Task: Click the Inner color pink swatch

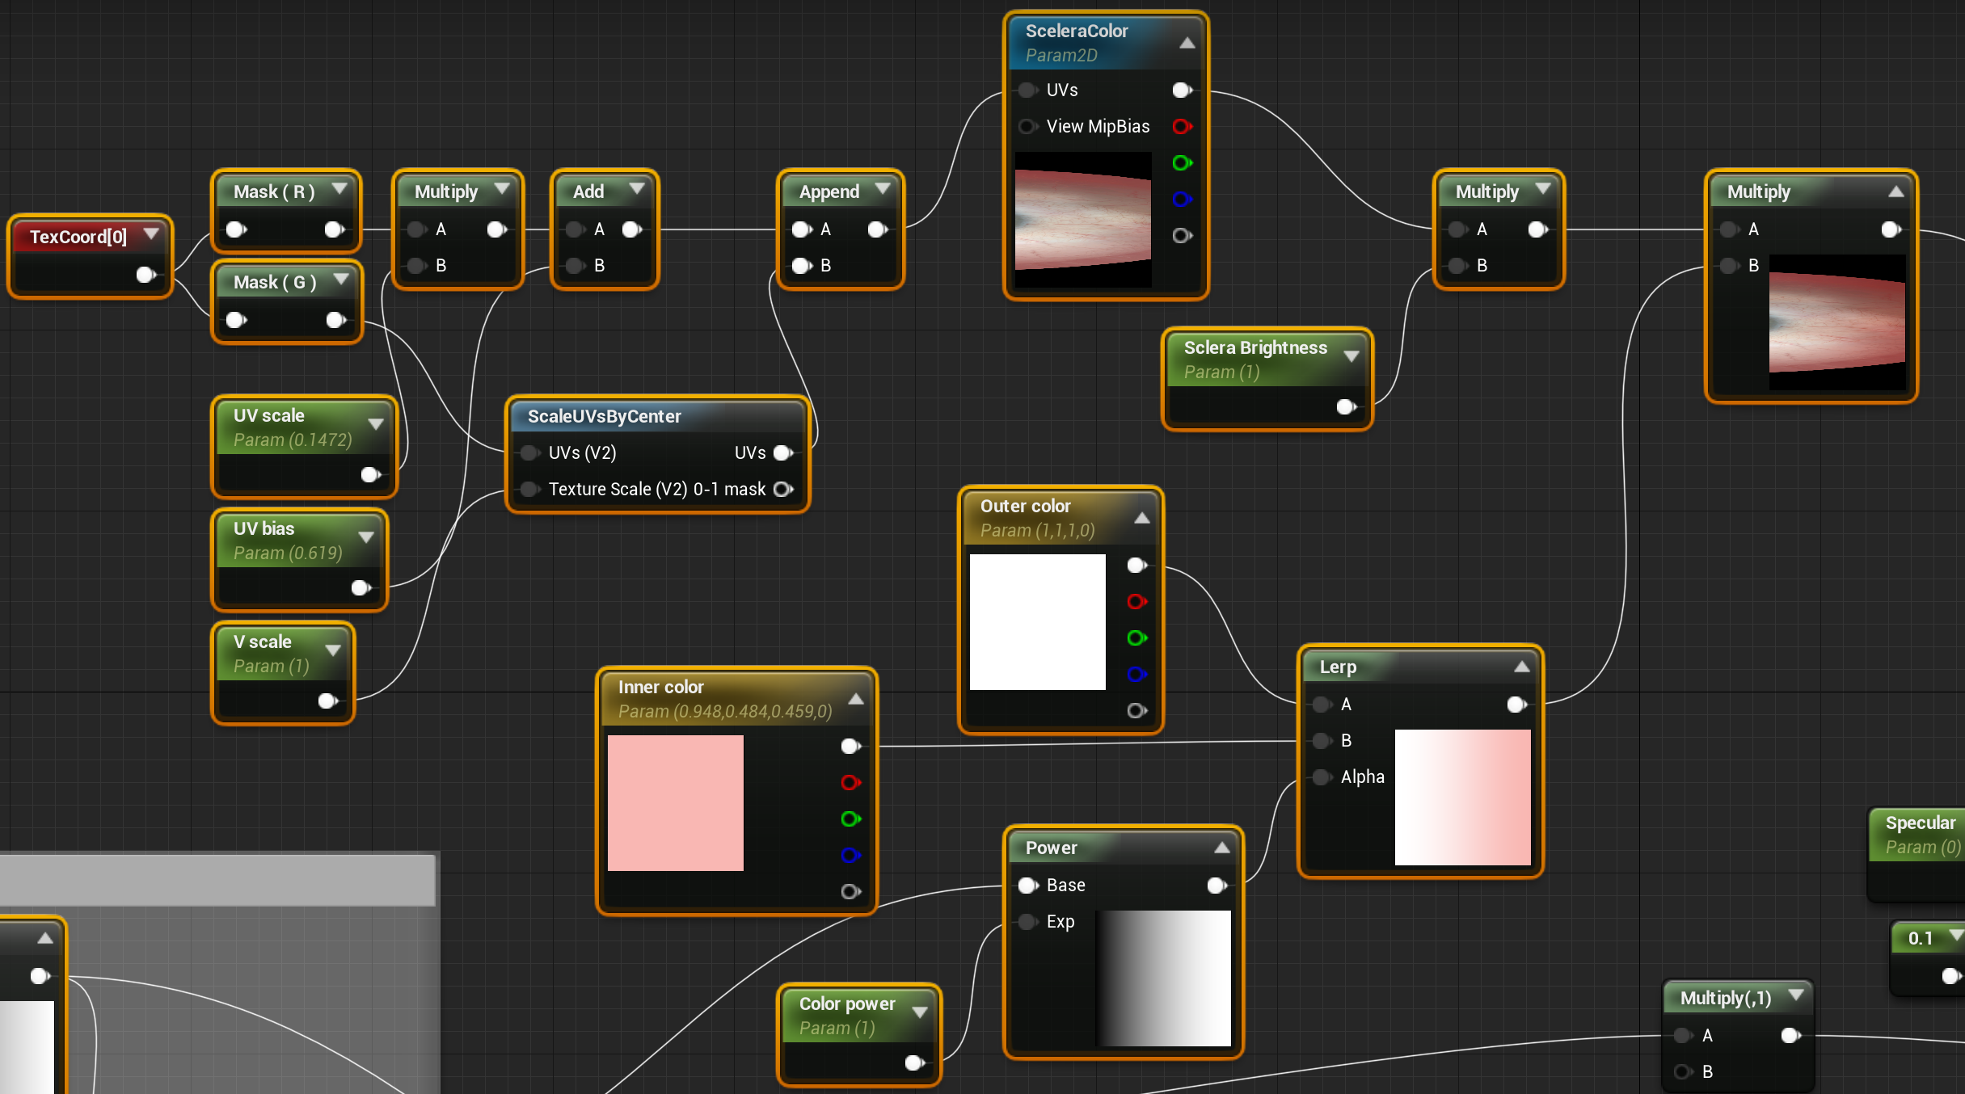Action: [676, 802]
